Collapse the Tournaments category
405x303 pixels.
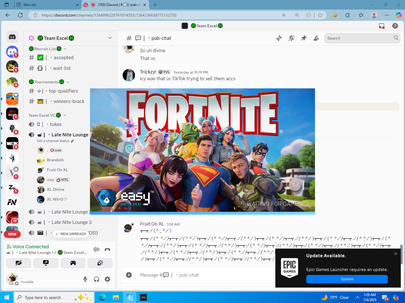[x=49, y=82]
